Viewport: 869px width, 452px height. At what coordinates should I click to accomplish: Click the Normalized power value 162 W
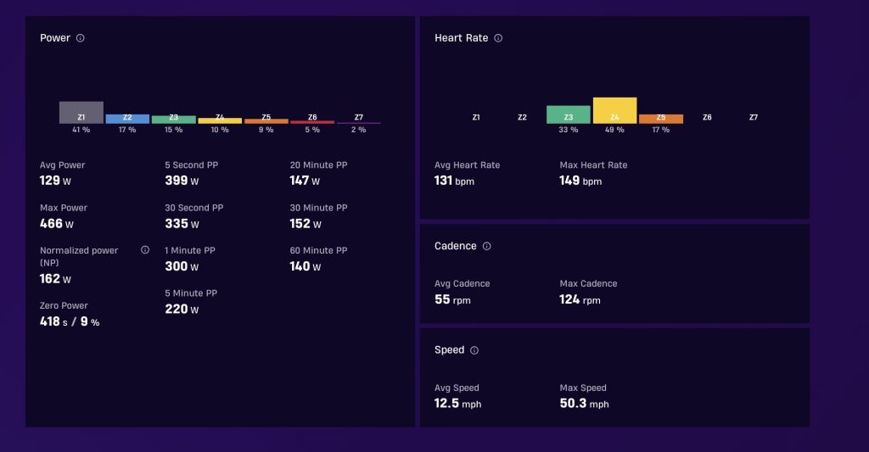(x=55, y=279)
